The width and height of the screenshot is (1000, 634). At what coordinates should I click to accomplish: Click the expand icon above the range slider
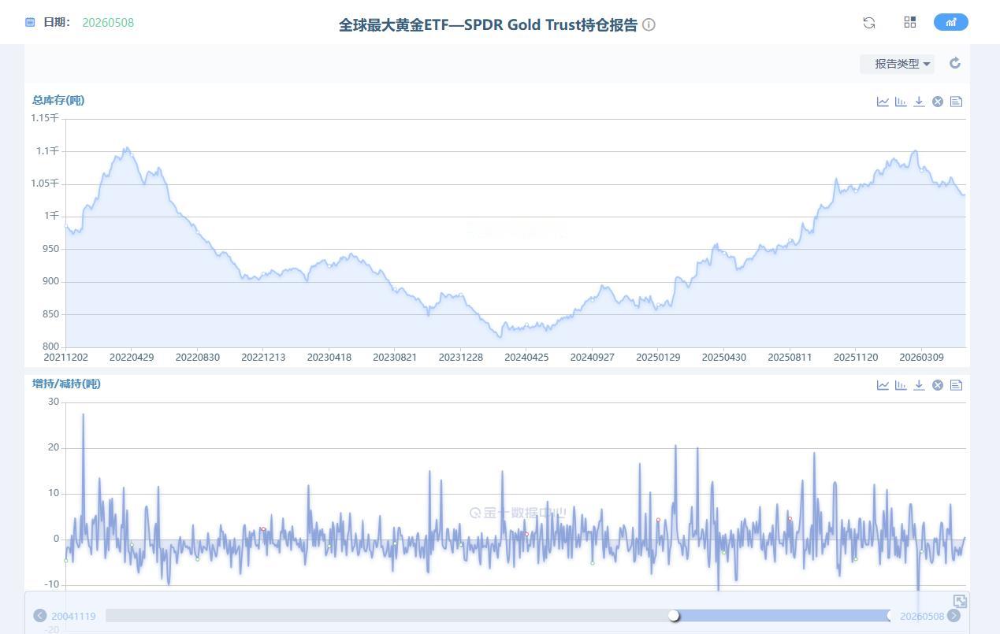pyautogui.click(x=960, y=601)
